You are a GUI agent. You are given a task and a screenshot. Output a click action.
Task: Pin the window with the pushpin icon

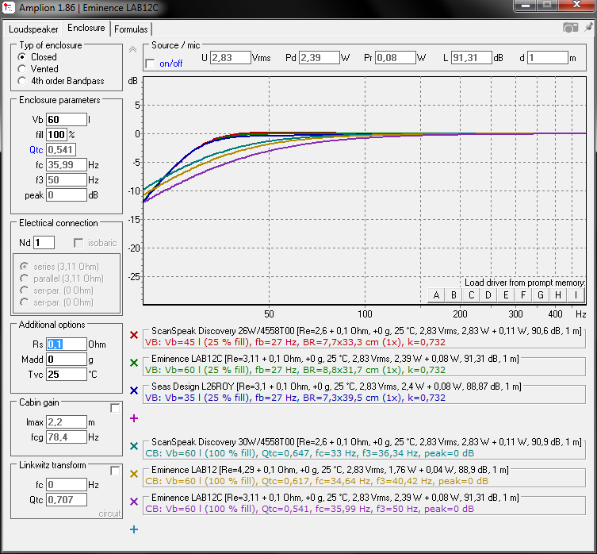588,28
